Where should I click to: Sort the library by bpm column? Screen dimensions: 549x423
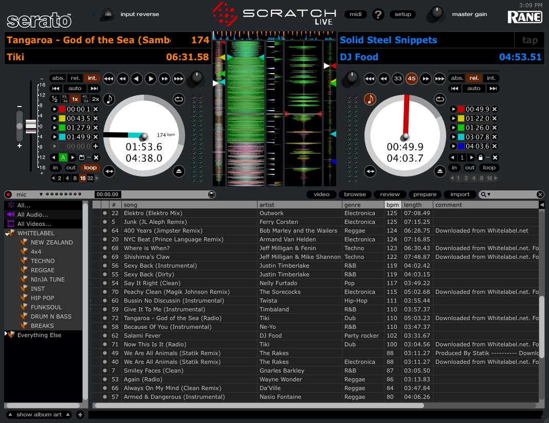click(393, 205)
